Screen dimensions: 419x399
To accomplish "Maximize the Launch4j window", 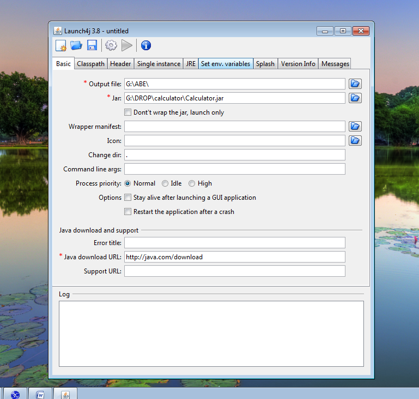I will [x=343, y=31].
